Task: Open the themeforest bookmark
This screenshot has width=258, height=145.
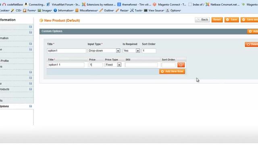Action: [x=134, y=4]
